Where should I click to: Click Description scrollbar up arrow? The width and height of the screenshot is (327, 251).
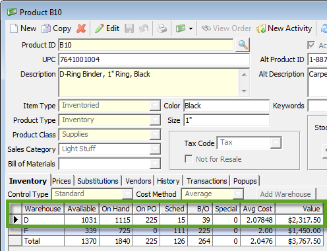pyautogui.click(x=244, y=75)
